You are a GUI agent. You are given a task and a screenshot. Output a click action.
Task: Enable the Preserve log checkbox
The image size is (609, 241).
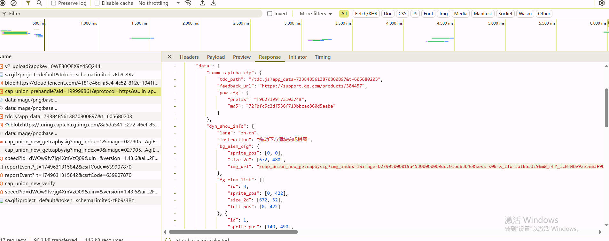(x=54, y=3)
